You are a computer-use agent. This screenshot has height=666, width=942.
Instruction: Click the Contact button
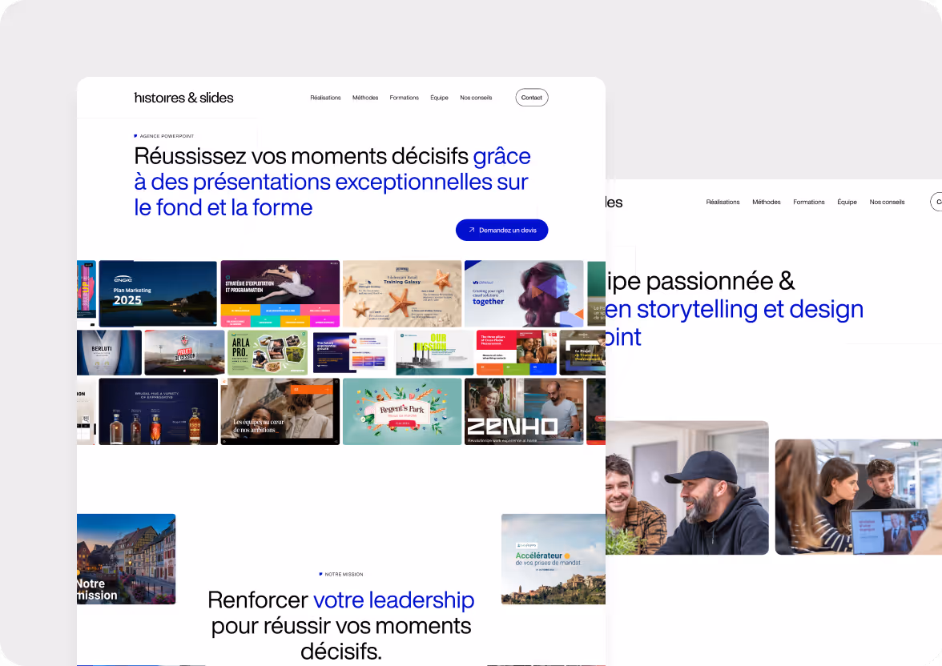tap(531, 97)
